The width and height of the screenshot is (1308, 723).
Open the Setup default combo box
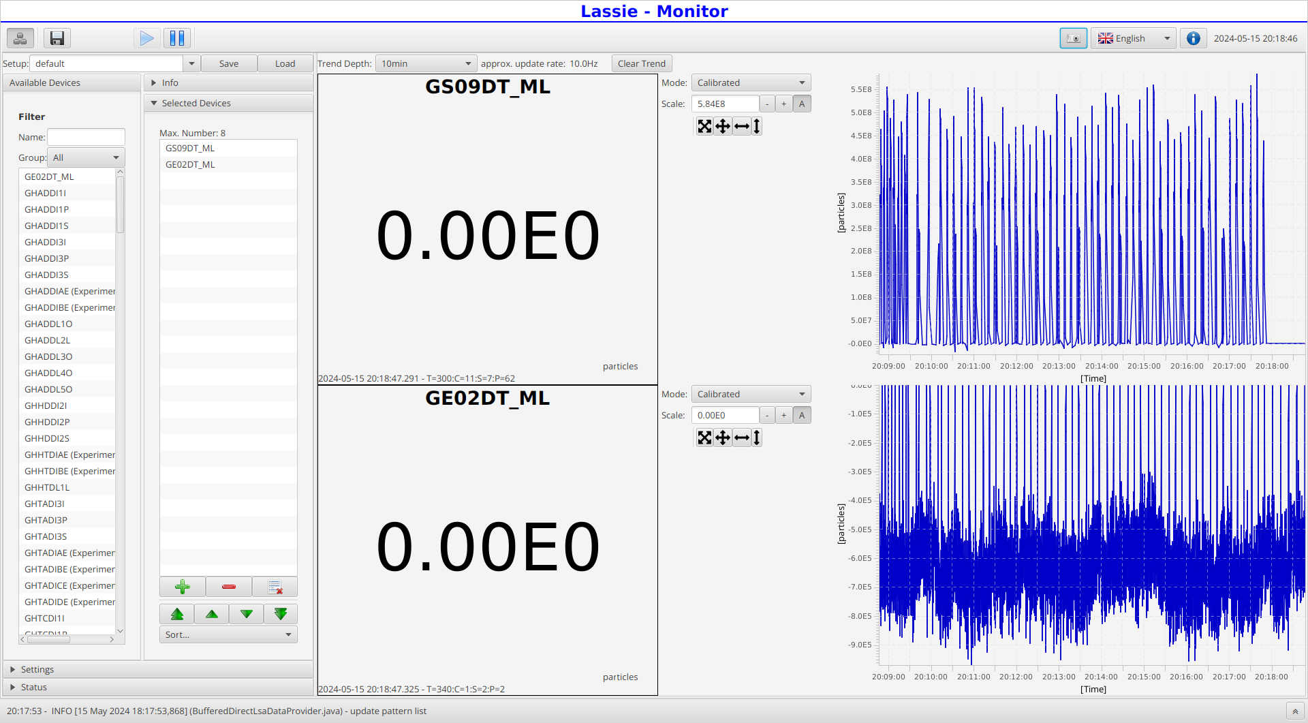(x=114, y=63)
